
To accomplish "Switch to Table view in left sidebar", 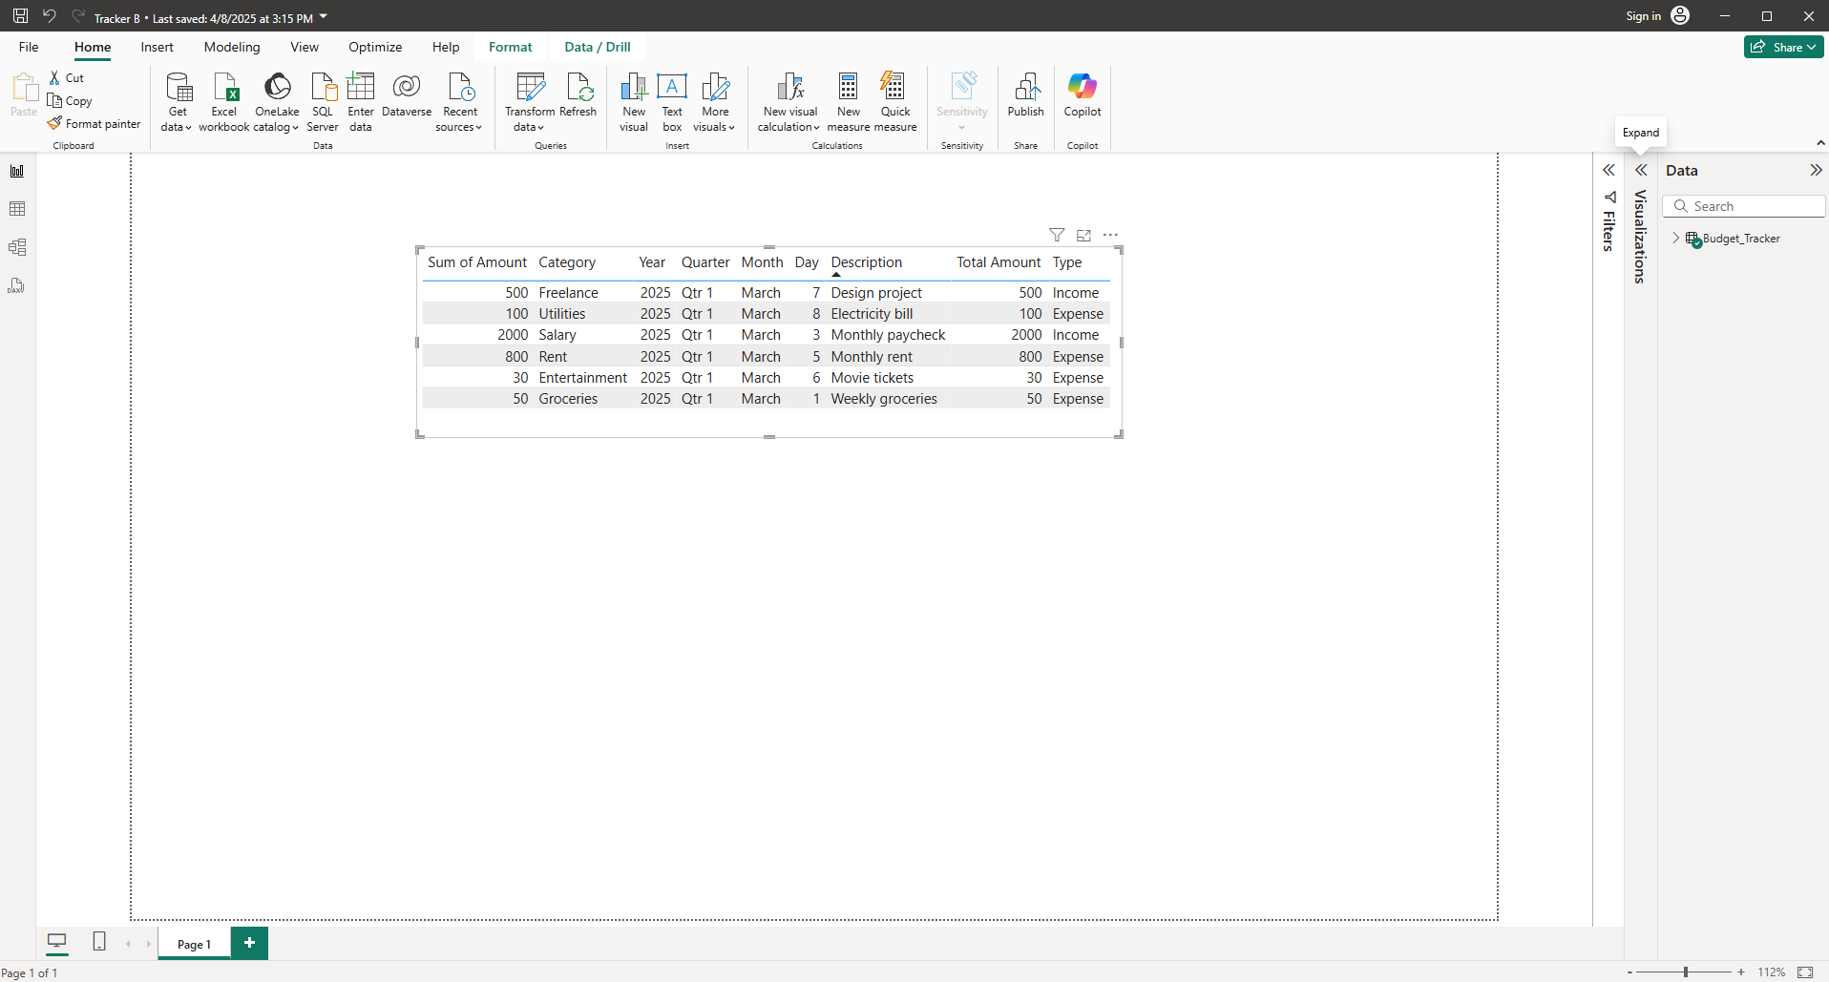I will 17,209.
